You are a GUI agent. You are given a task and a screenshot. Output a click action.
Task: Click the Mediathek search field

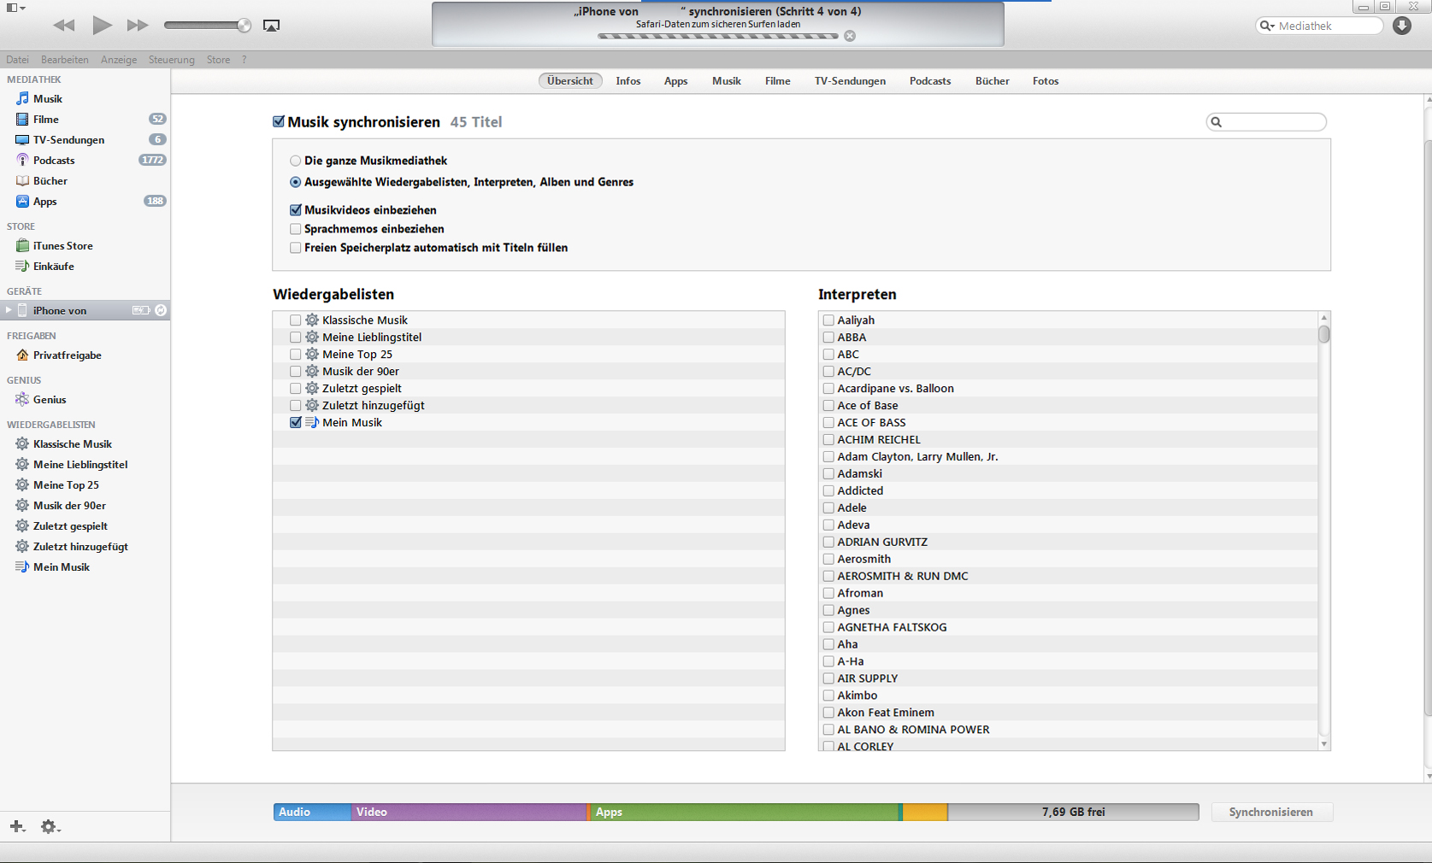click(1319, 26)
